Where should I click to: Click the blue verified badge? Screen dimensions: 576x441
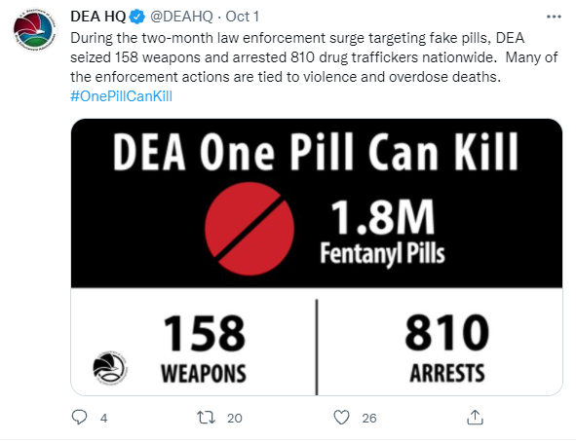pos(138,17)
